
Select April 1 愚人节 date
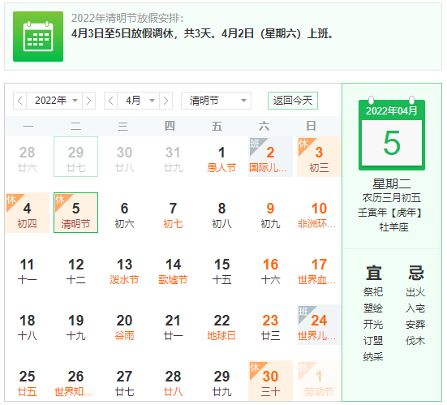[221, 157]
